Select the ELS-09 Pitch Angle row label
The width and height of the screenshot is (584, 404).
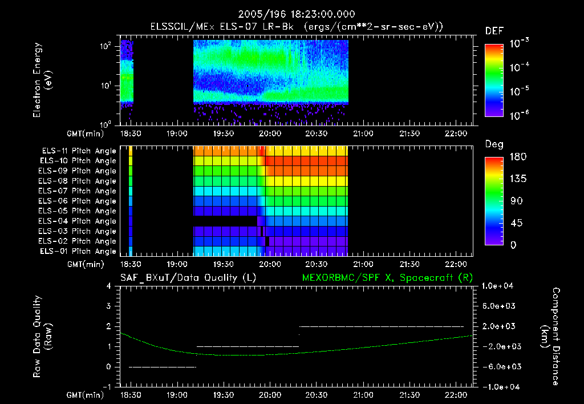pos(78,171)
